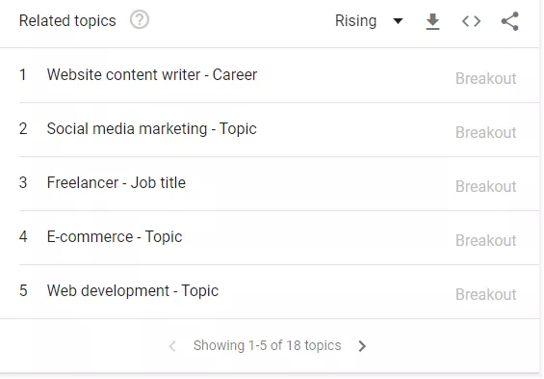Image resolution: width=544 pixels, height=379 pixels.
Task: Click Breakout label for Website content writer
Action: 485,78
